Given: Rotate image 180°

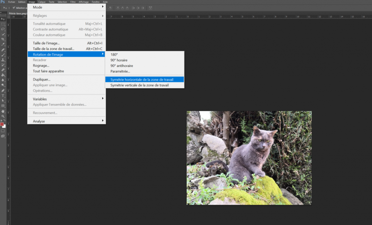Looking at the screenshot, I should [x=145, y=55].
